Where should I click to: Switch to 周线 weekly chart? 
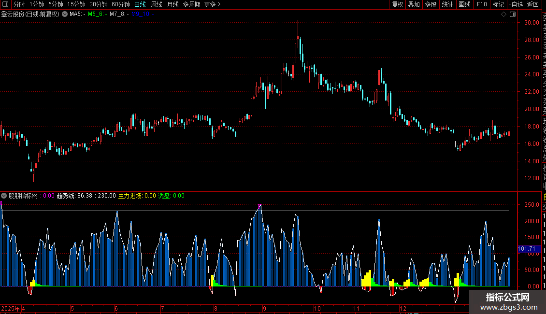pyautogui.click(x=157, y=4)
